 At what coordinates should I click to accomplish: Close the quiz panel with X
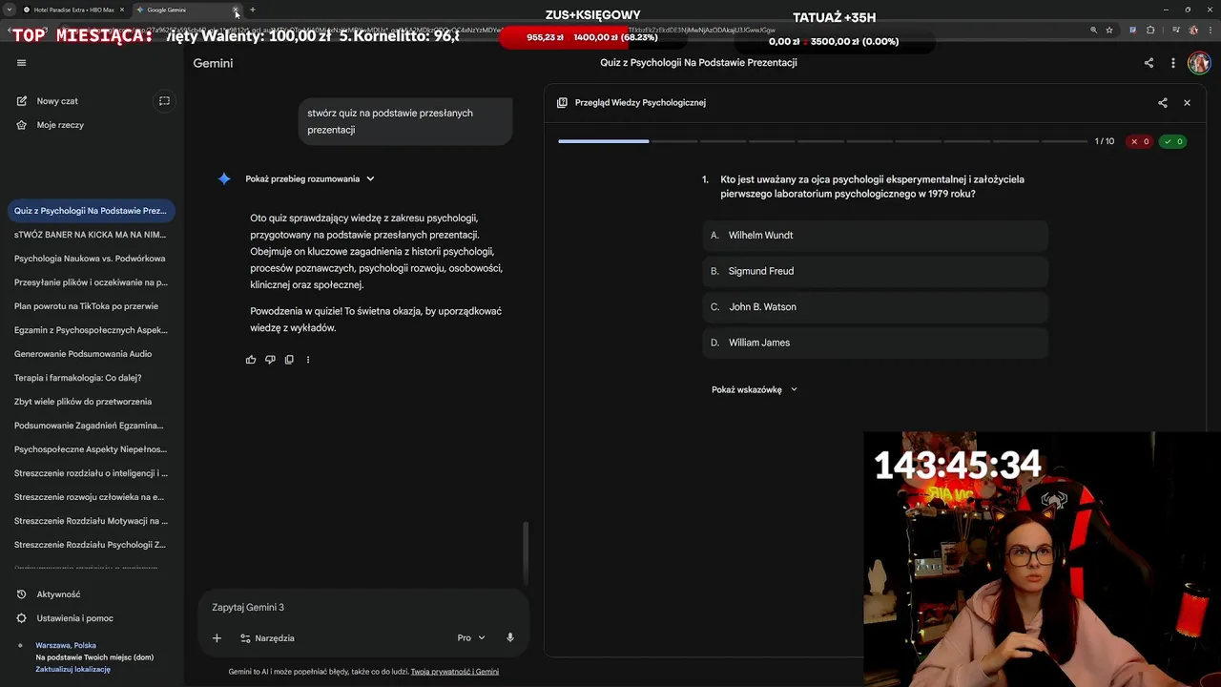1187,102
